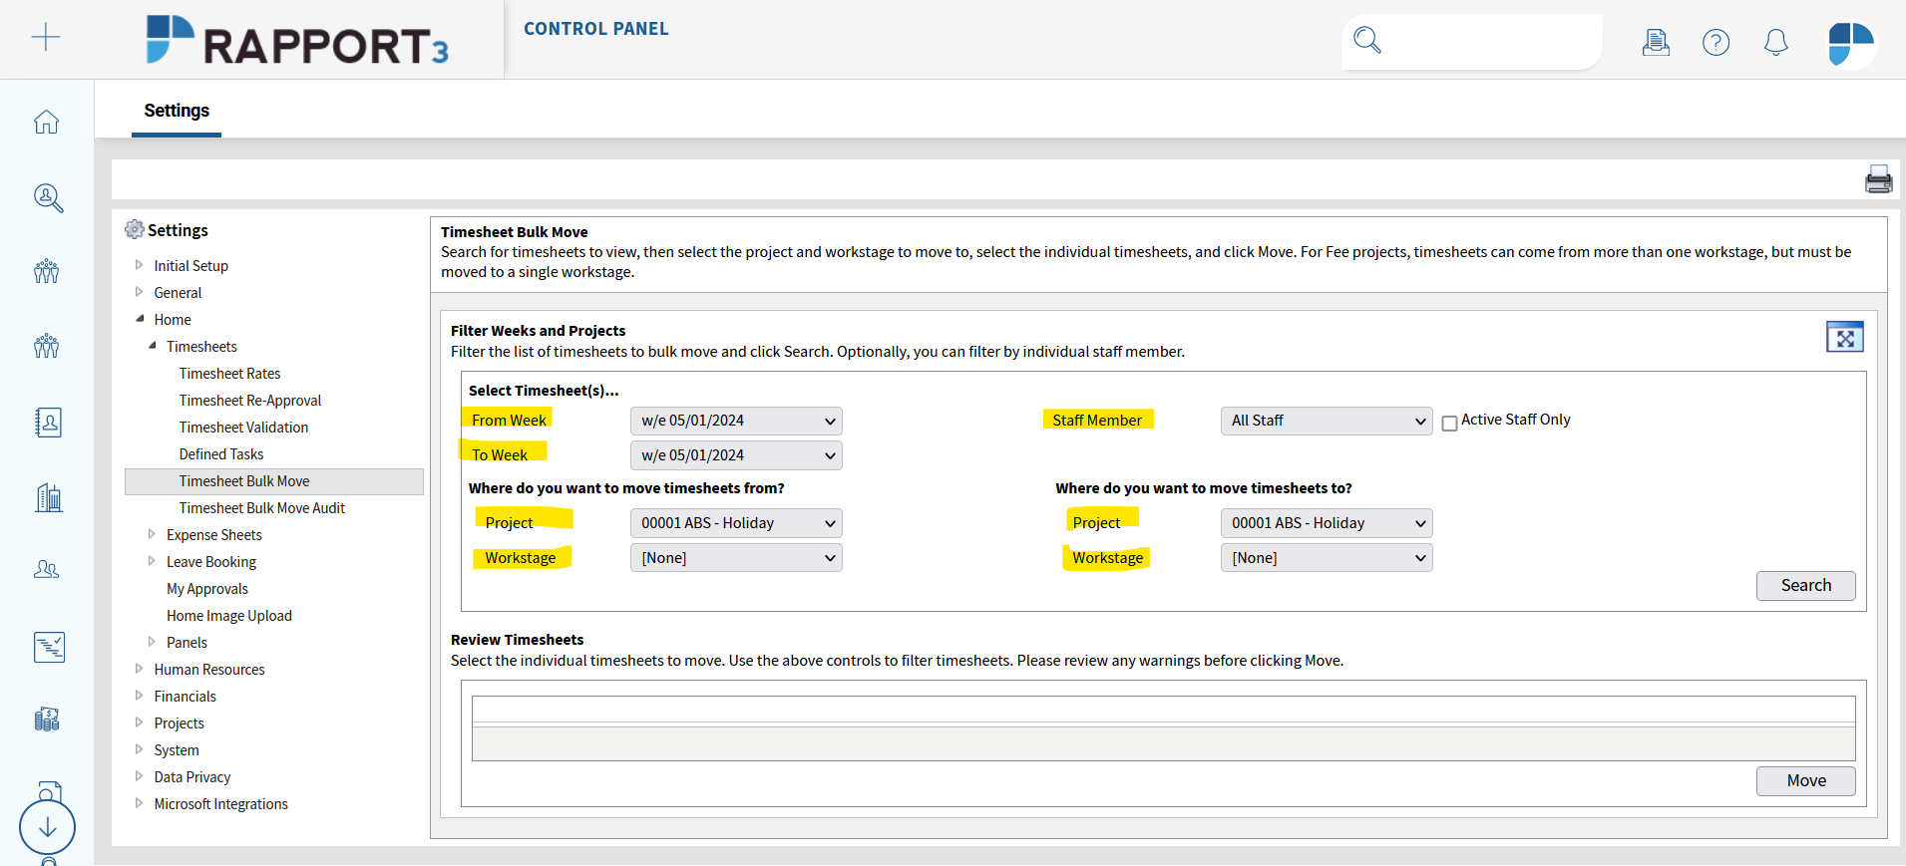The width and height of the screenshot is (1906, 866).
Task: Switch to the Settings tab
Action: (177, 111)
